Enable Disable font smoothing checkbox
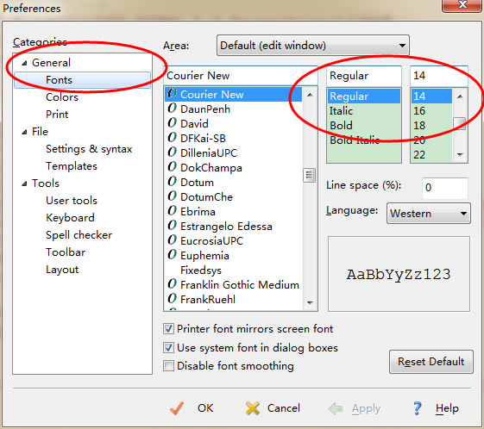 click(x=168, y=366)
